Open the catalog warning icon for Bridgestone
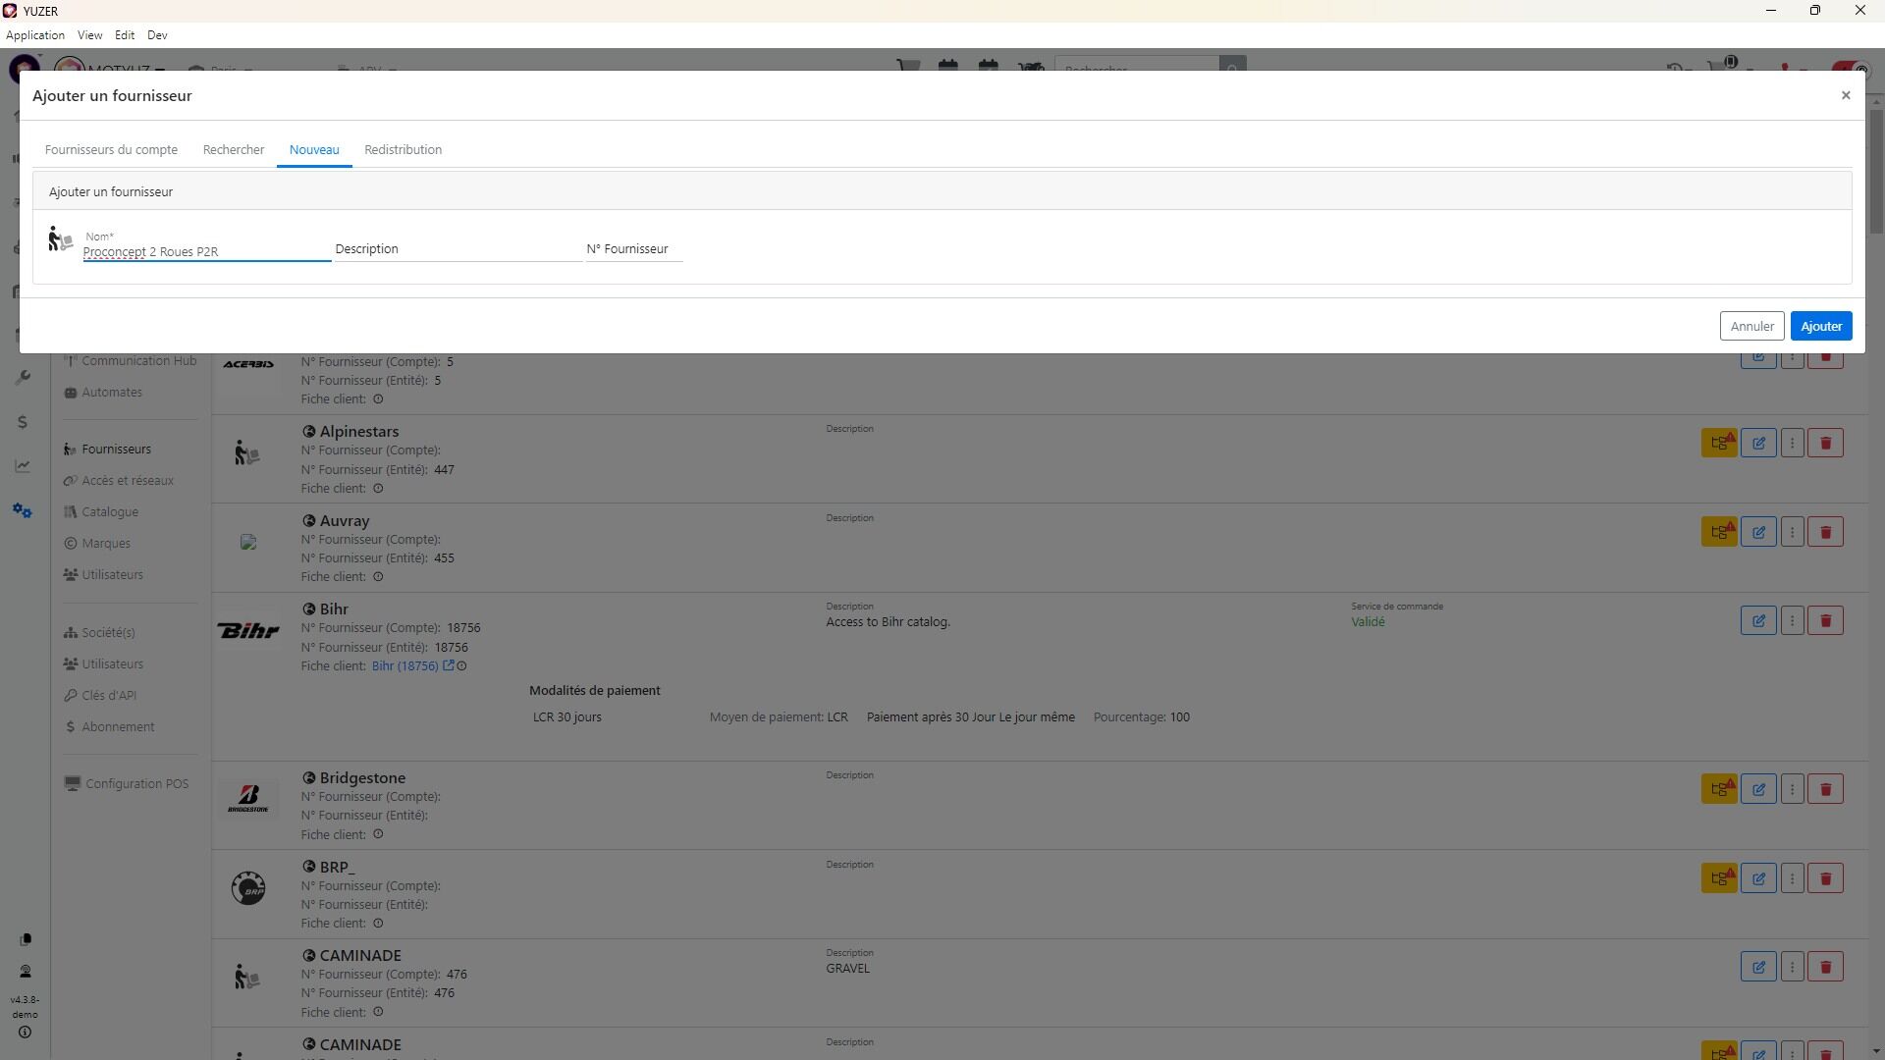 pos(1719,789)
